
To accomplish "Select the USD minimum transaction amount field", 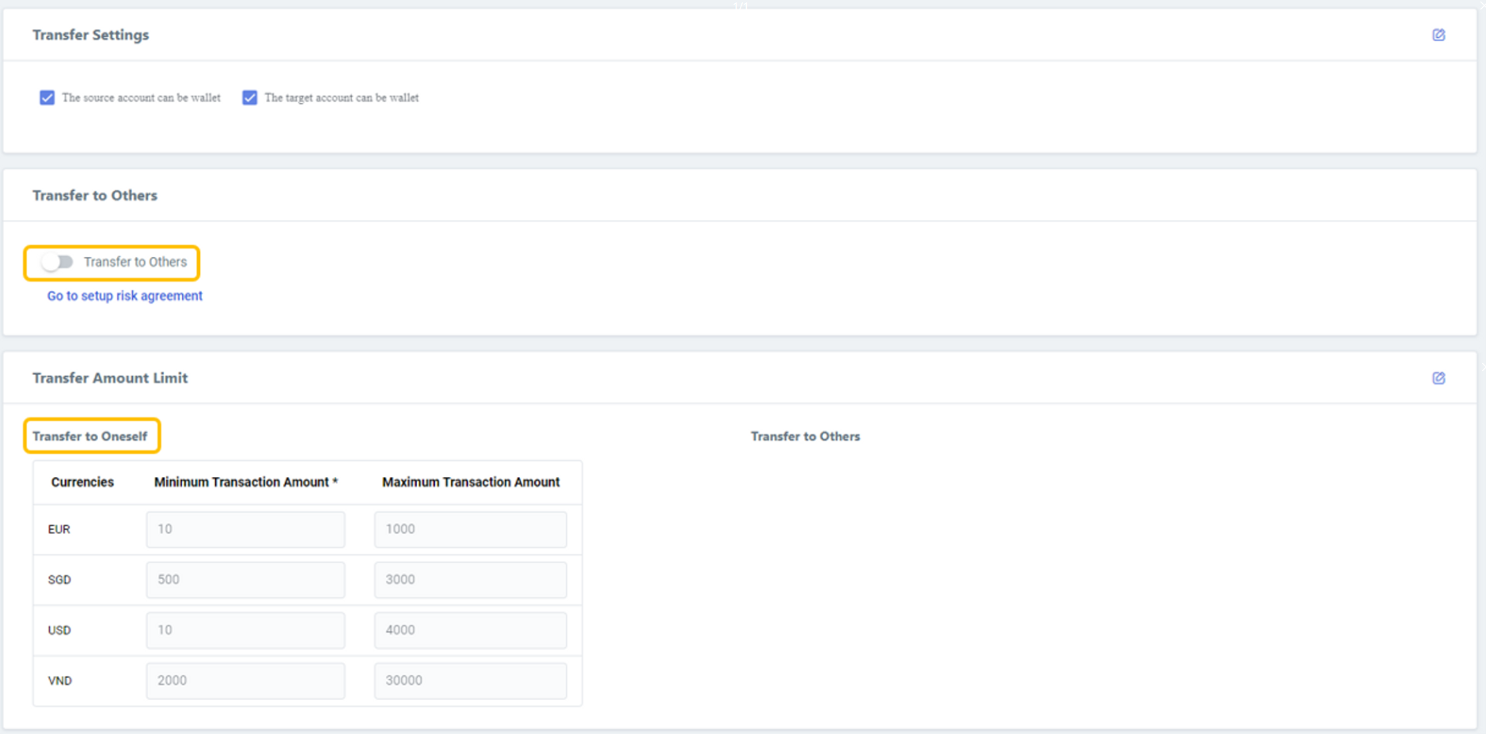I will coord(245,630).
